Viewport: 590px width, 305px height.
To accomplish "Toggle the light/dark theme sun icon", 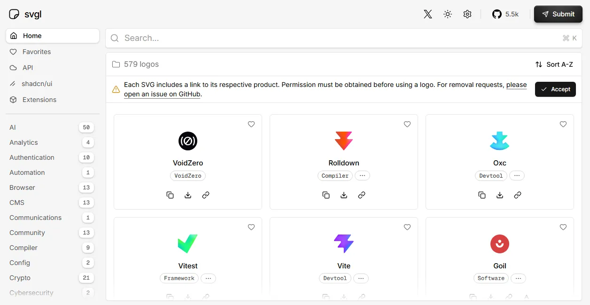I will coord(448,14).
